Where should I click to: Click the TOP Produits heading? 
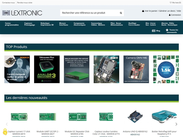17,47
